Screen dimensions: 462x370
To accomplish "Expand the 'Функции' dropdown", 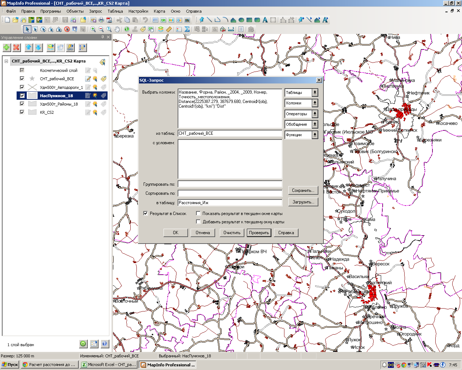I will point(315,135).
